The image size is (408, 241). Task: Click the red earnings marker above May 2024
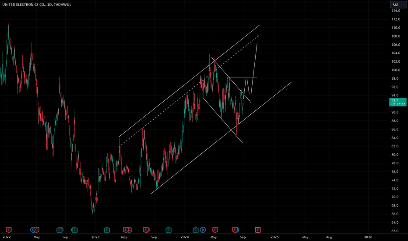click(x=215, y=230)
